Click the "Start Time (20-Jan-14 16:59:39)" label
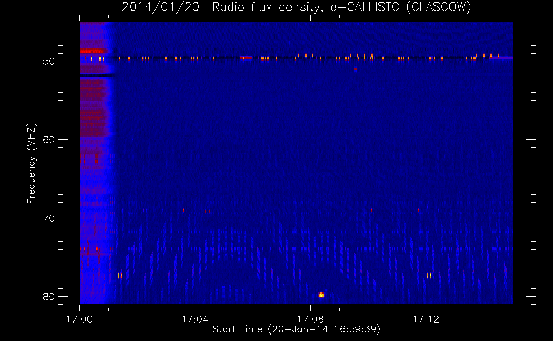 [296, 329]
